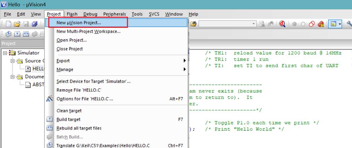Open the Window menu
The image size is (352, 148).
[x=174, y=14]
